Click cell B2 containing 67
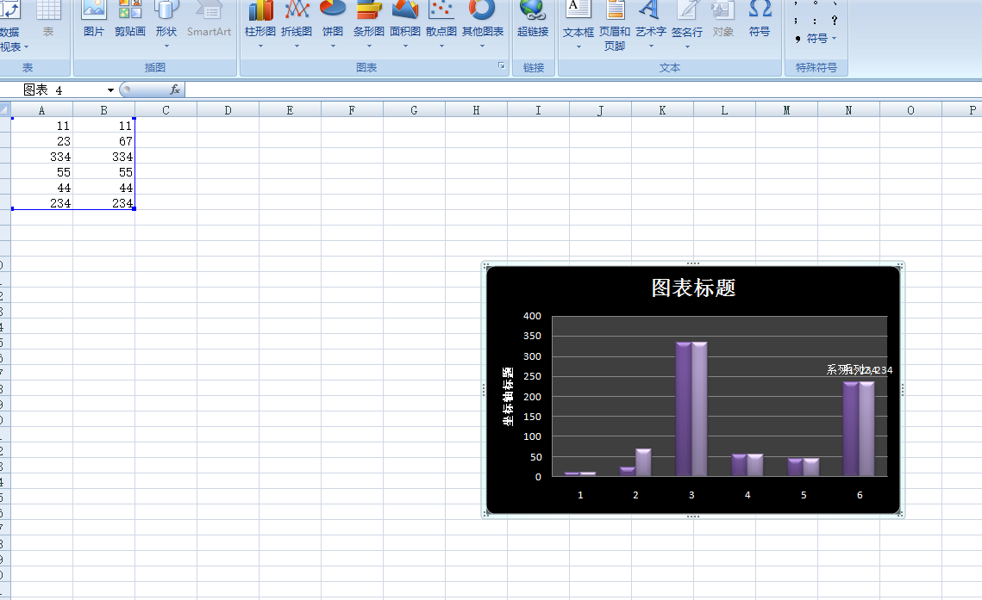 point(104,141)
